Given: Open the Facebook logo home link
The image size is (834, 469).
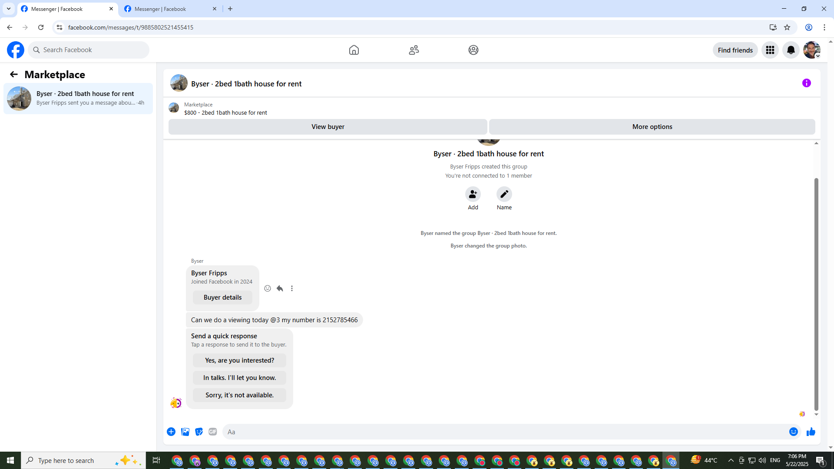Looking at the screenshot, I should click(16, 50).
